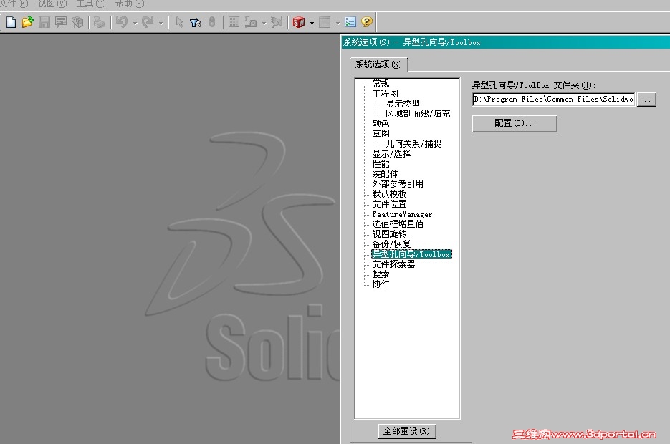The image size is (670, 444).
Task: Click the Print icon in the toolbar
Action: [99, 22]
